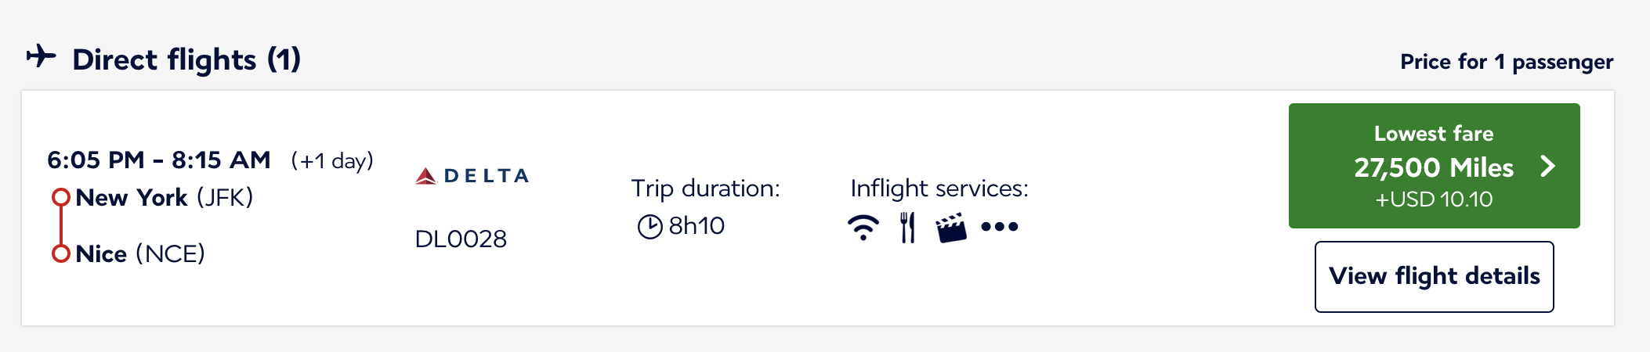
Task: Click the Nice (NCE) airport label
Action: pyautogui.click(x=140, y=253)
